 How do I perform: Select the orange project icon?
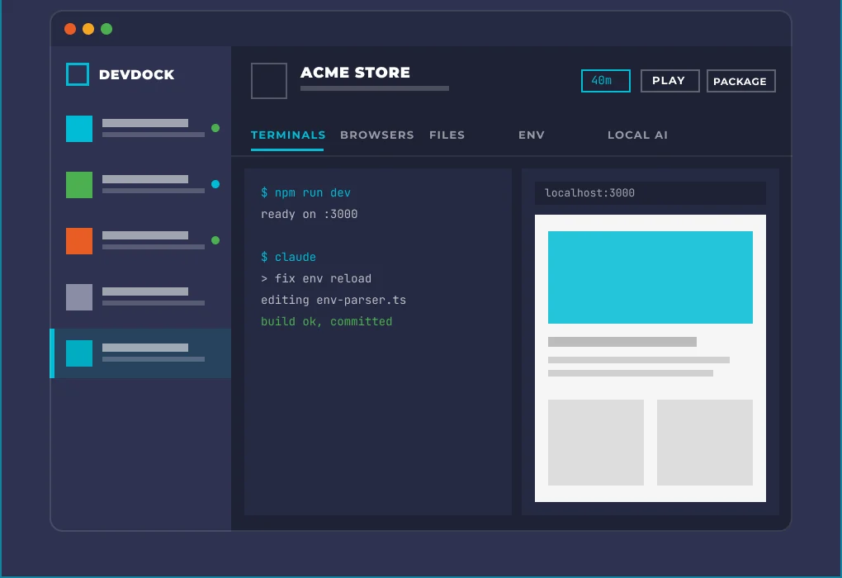79,240
